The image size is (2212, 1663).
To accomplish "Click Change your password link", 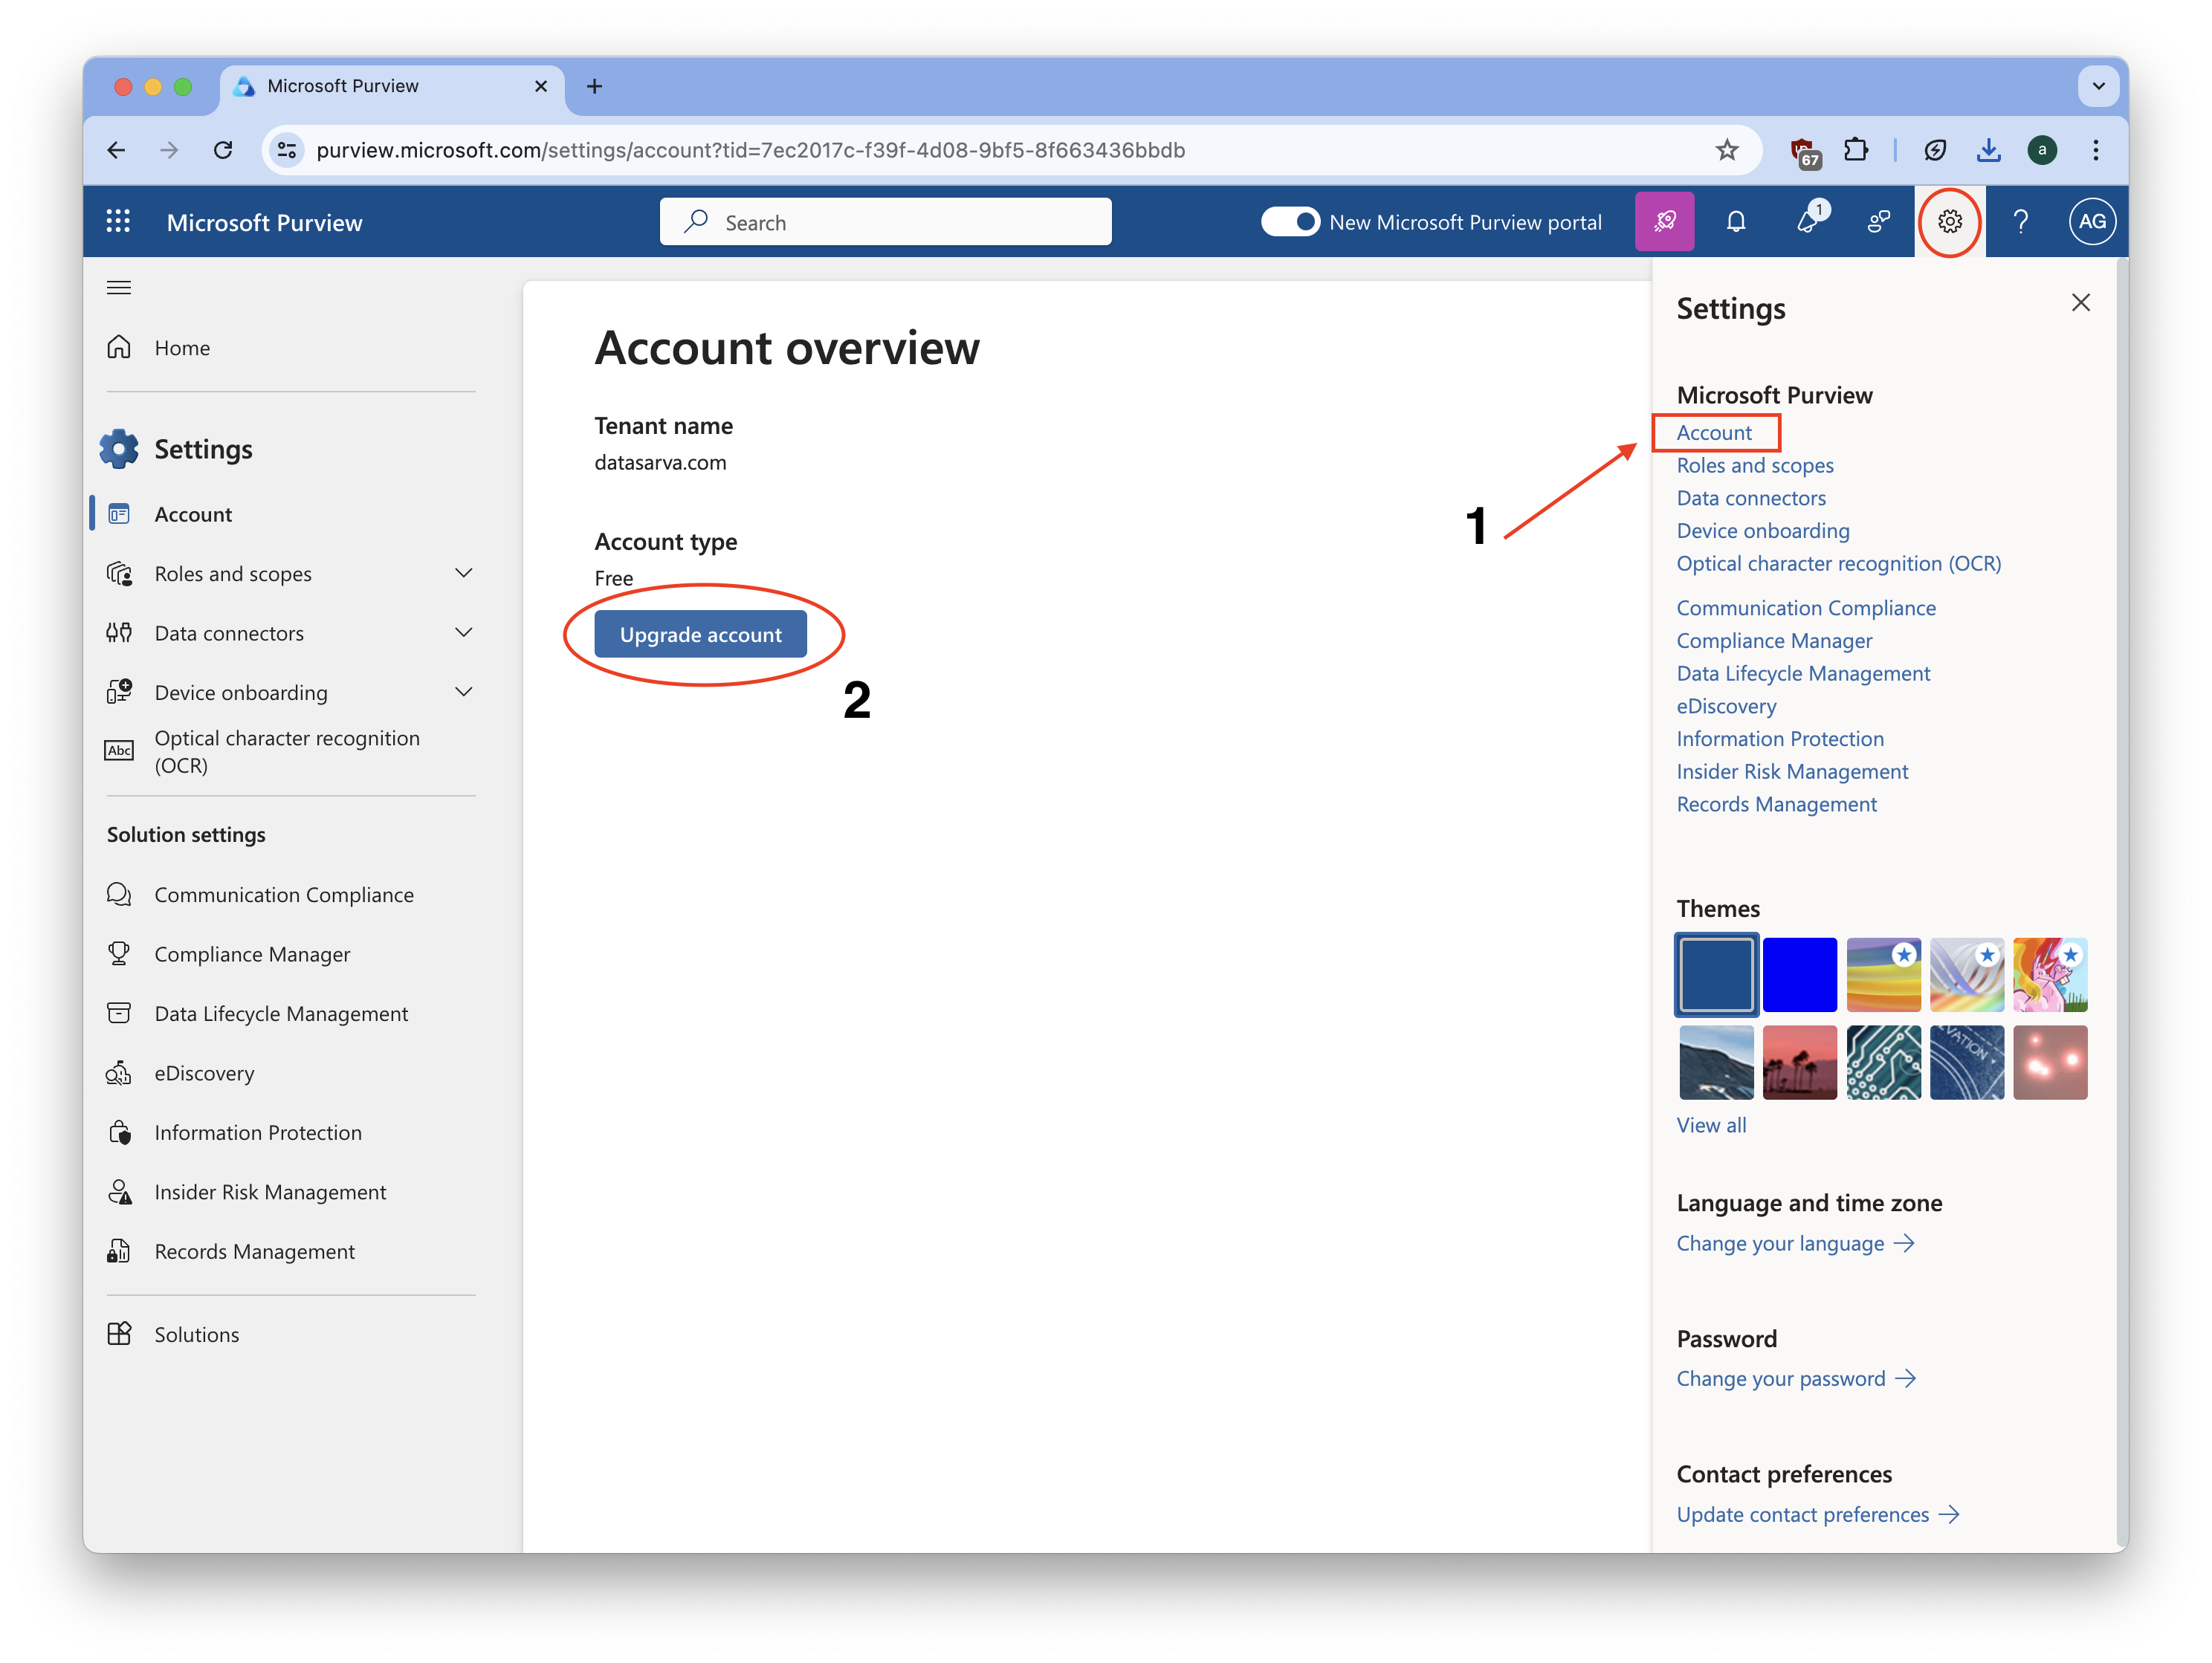I will pos(1797,1379).
